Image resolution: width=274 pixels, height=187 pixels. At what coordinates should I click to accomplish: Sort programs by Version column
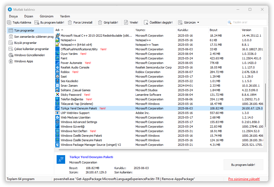[x=252, y=30]
